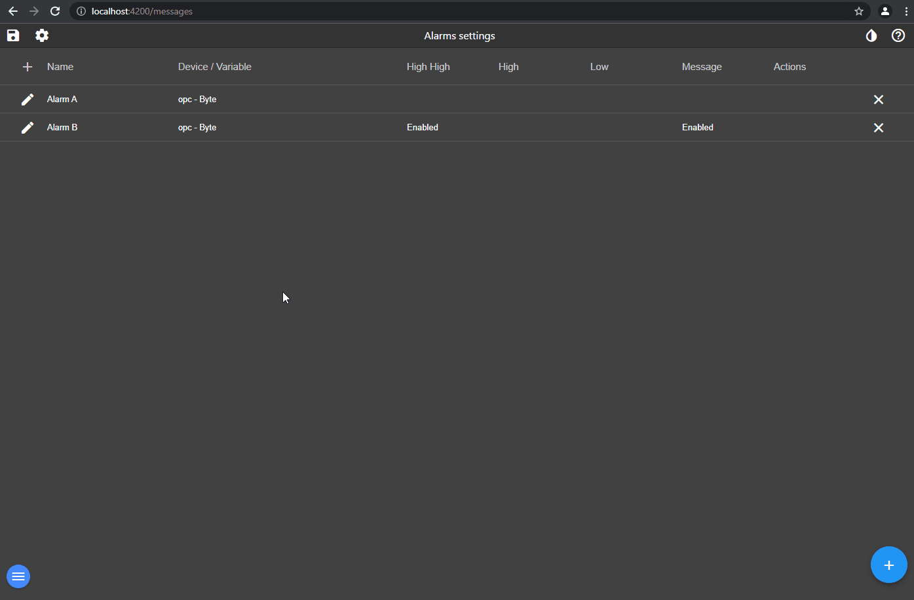Edit Alarm B with pencil icon
914x600 pixels.
click(28, 128)
